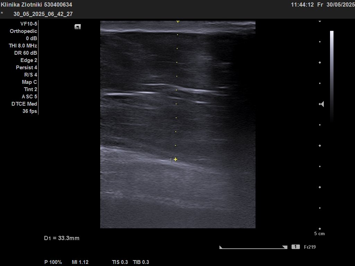Click the topmost depth scale triangle marker
Viewport: 355px width, 266px height.
(320, 21)
